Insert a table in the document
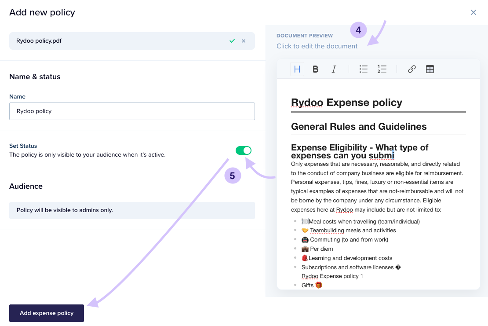Screen dimensions: 488x326 (430, 69)
